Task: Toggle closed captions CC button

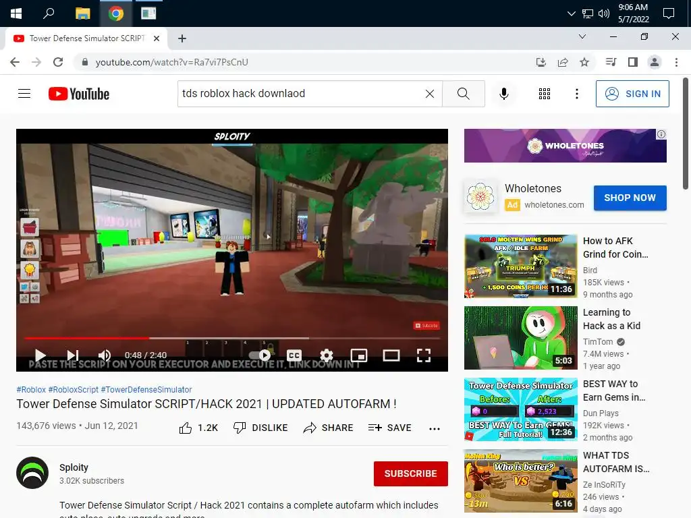Action: click(x=294, y=355)
